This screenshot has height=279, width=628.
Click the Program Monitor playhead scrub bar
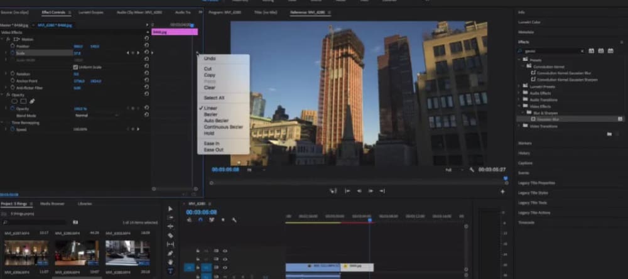[x=359, y=183]
